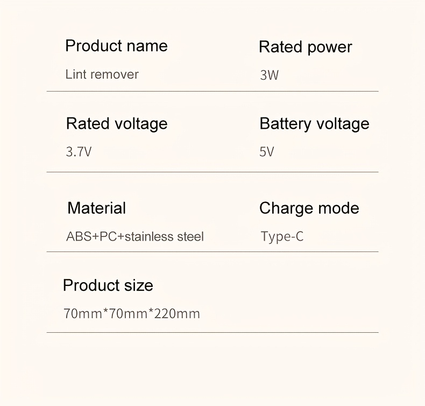Click the Material heading
Viewport: 425px width, 406px height.
pos(96,208)
